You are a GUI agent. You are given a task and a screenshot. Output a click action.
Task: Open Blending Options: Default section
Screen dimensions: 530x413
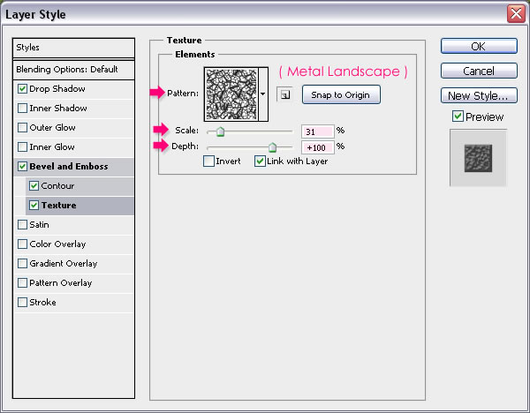click(73, 70)
